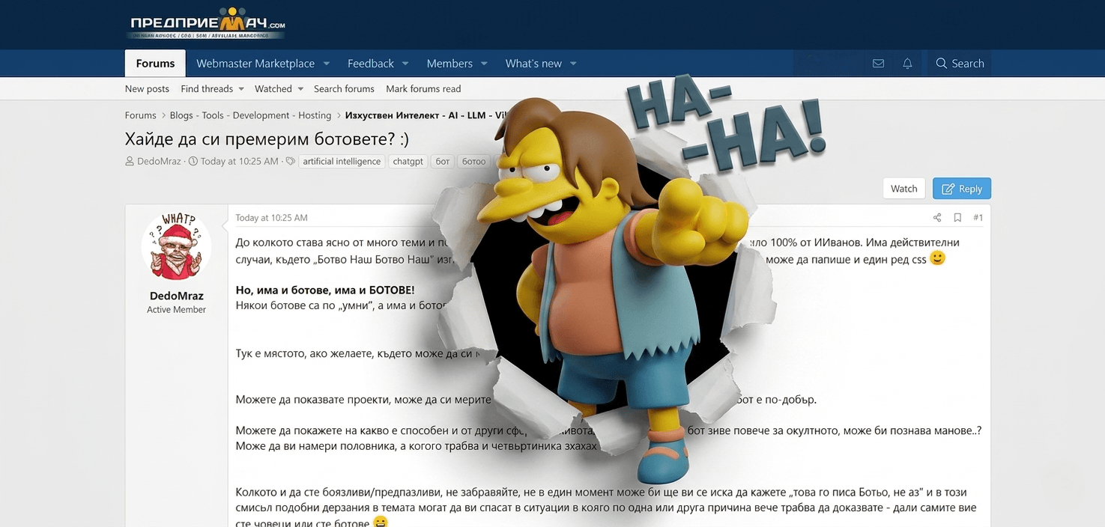Expand the Webmaster Marketplace dropdown arrow
1105x527 pixels.
pyautogui.click(x=327, y=64)
